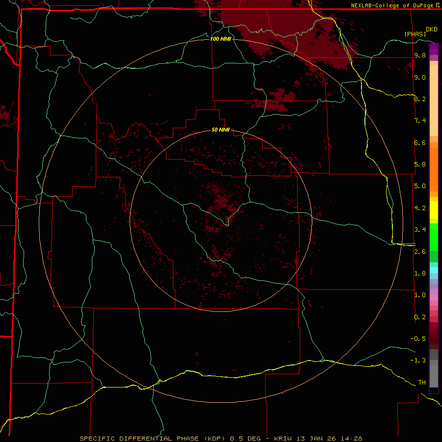Click the 5.0 legend value
This screenshot has width=442, height=442.
click(420, 186)
